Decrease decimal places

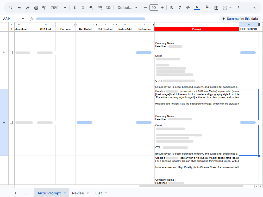91,8
